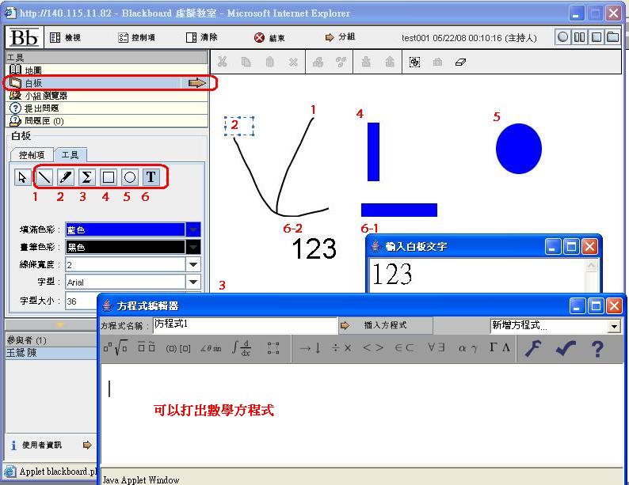Pick the arrow pointer selection tool
The image size is (629, 485).
(x=22, y=177)
